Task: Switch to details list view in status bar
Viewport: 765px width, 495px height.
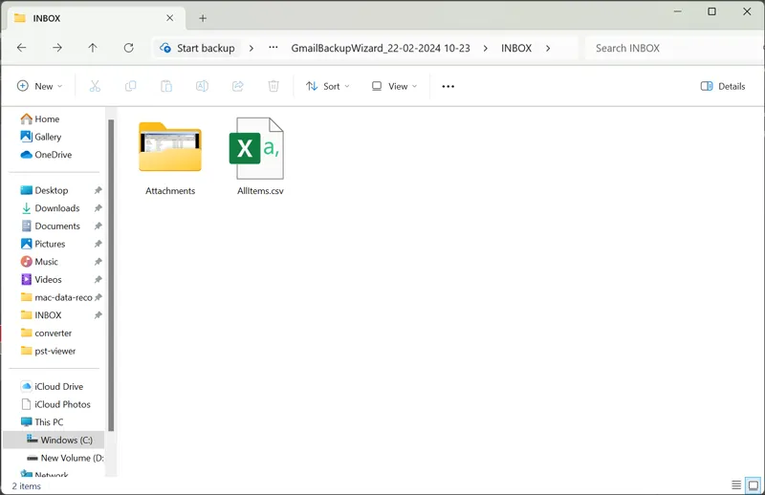Action: (735, 485)
